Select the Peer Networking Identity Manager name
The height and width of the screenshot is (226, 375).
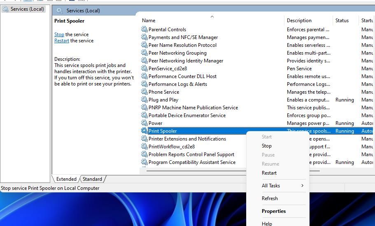tap(186, 61)
